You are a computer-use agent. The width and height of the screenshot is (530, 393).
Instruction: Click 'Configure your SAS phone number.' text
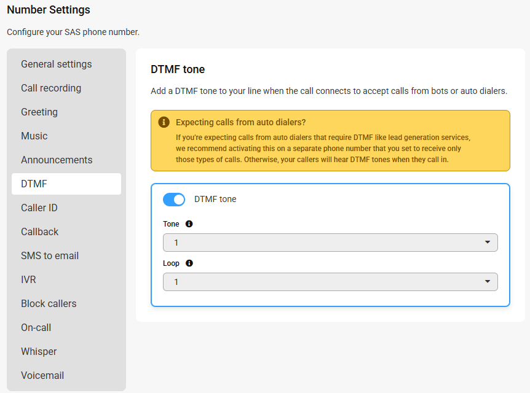click(x=73, y=32)
